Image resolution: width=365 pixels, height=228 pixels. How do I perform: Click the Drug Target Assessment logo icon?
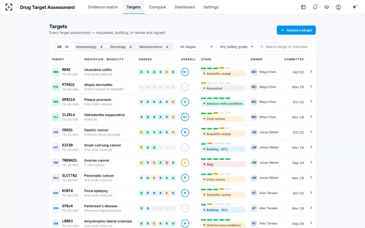(x=9, y=7)
